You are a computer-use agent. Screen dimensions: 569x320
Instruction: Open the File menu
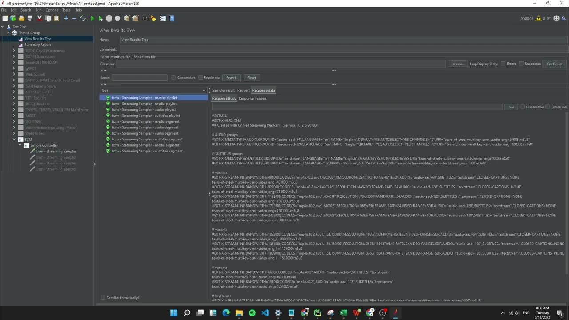[x=4, y=10]
